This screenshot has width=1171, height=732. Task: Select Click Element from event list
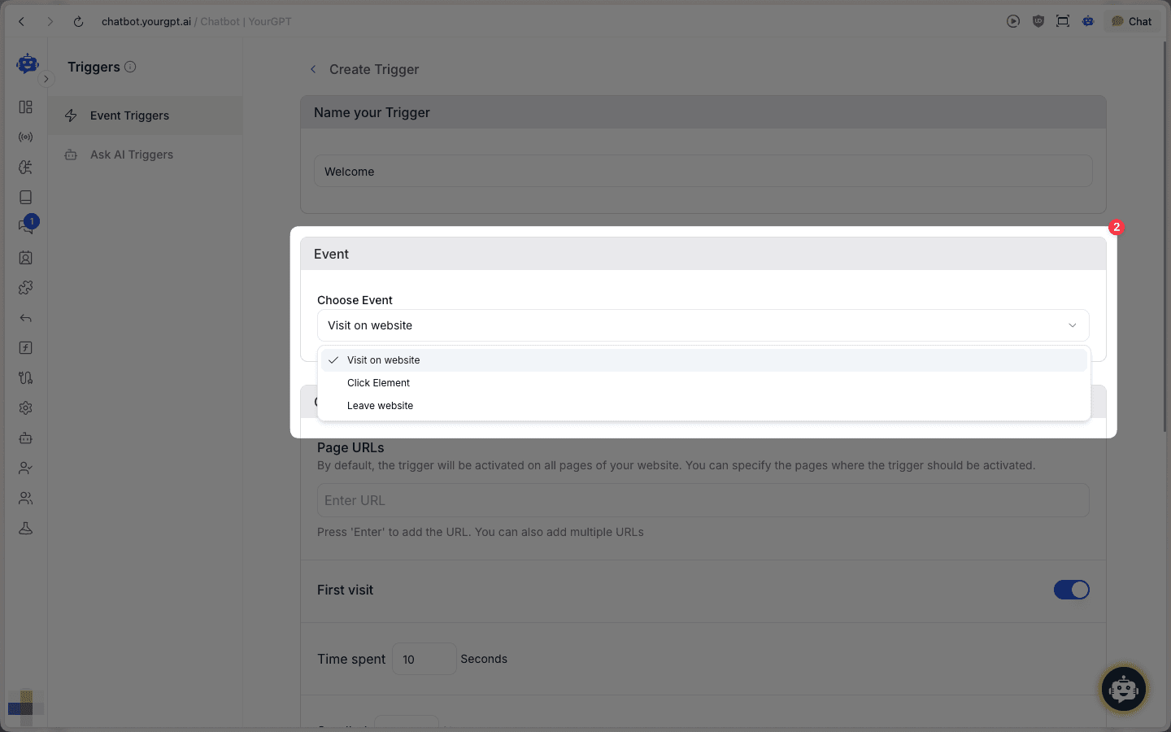click(x=378, y=383)
